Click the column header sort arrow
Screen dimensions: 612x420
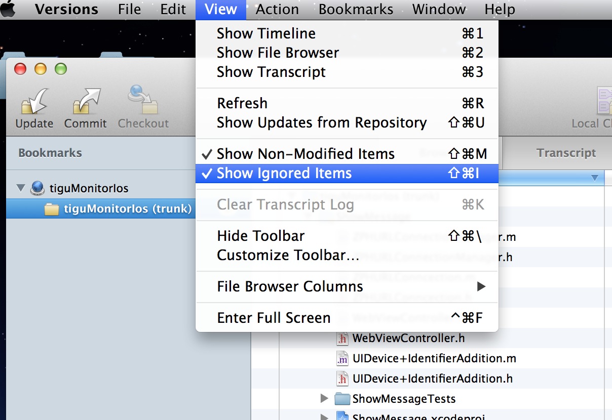(x=595, y=178)
